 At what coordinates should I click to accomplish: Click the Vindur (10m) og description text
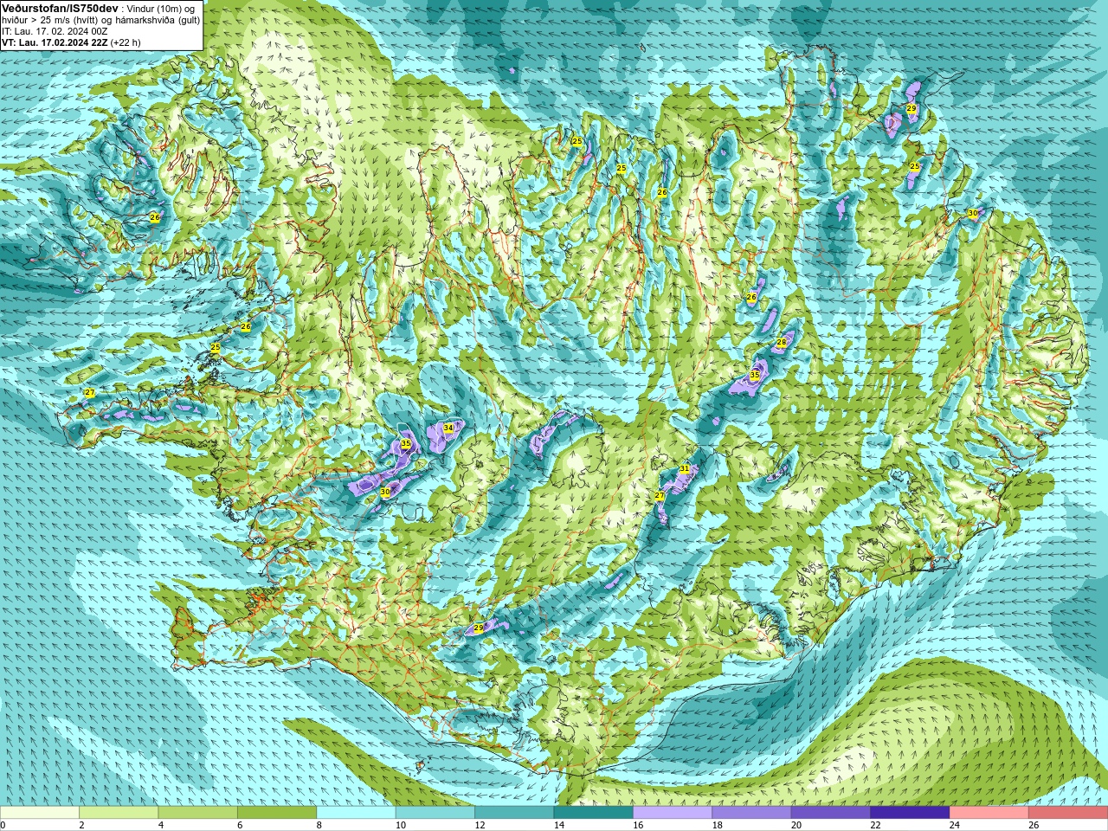click(x=161, y=8)
